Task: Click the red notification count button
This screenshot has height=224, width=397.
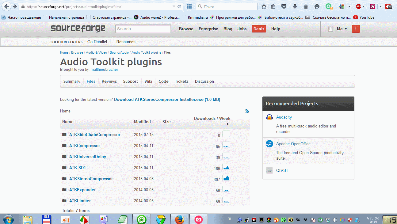Action: [x=356, y=29]
